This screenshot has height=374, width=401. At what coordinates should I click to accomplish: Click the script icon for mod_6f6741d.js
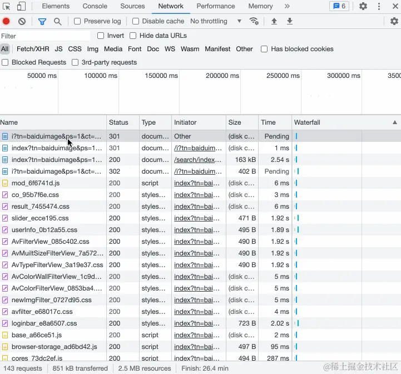click(5, 183)
